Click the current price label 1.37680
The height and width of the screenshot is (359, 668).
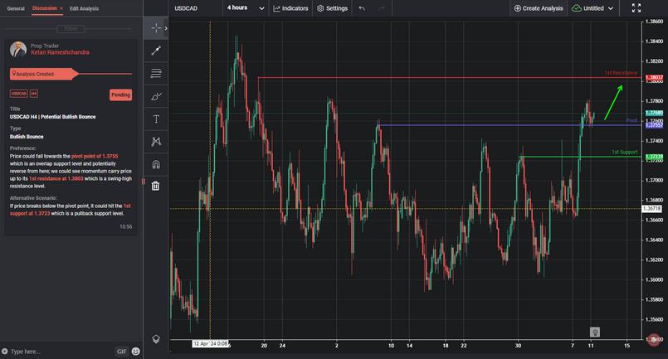[654, 113]
